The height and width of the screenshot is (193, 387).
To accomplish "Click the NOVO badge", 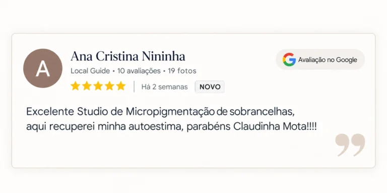I will click(210, 87).
